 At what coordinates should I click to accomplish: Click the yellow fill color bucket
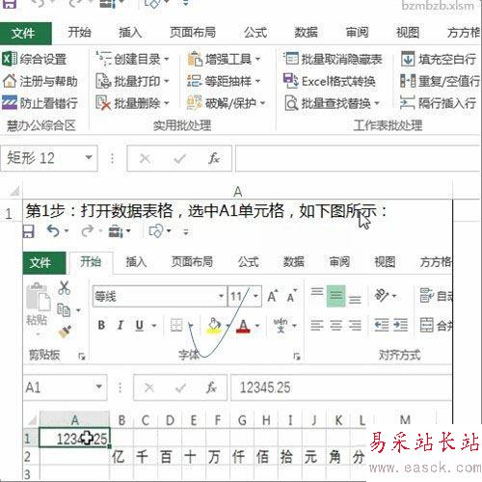tap(214, 326)
